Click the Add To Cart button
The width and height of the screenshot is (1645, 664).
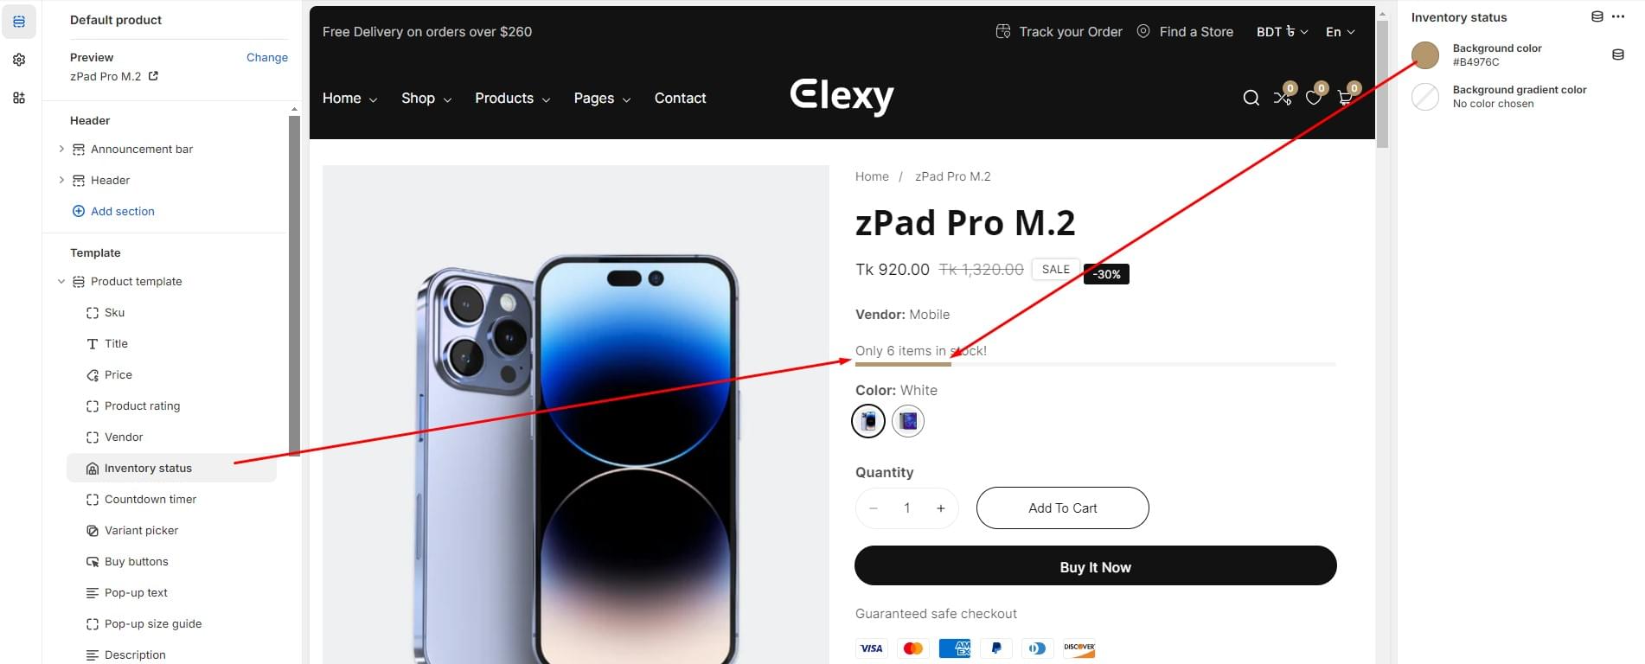1062,508
